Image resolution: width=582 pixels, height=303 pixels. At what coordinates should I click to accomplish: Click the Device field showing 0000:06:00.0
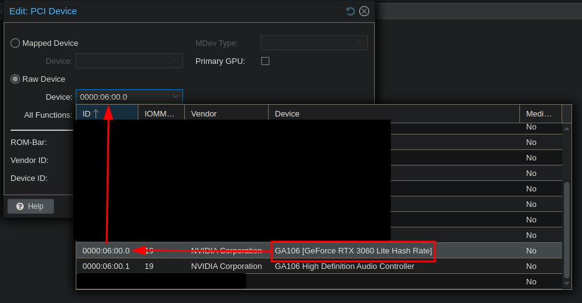[x=123, y=97]
